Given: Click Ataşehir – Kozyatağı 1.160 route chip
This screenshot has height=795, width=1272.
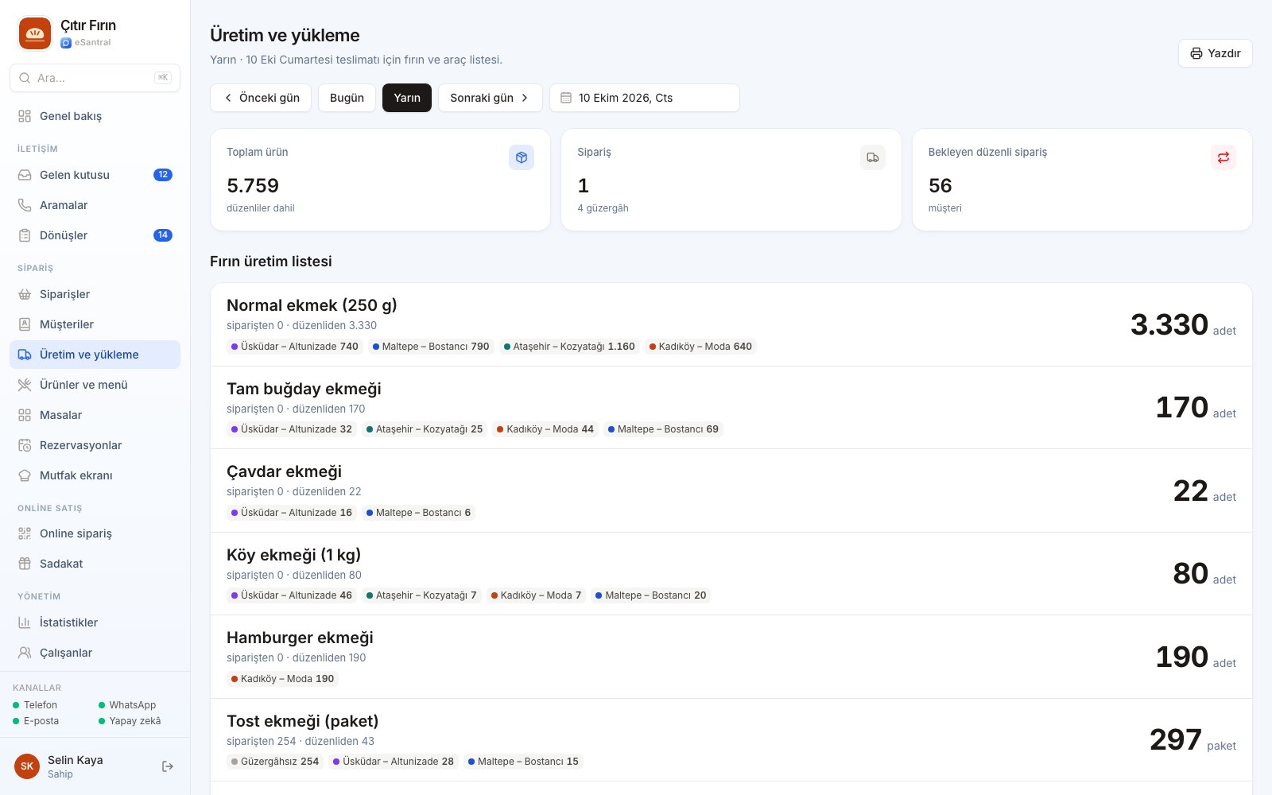Looking at the screenshot, I should click(x=569, y=347).
